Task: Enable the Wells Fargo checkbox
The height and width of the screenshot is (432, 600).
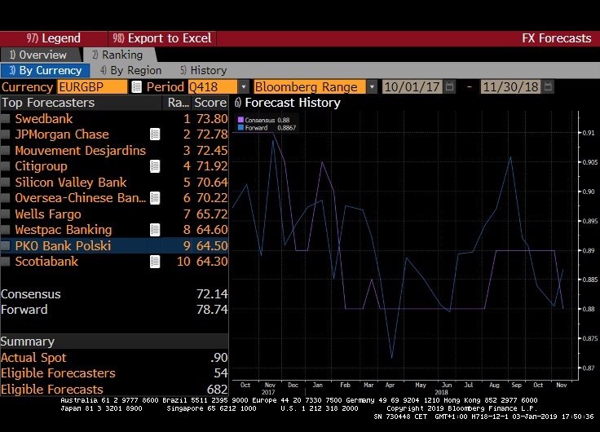Action: (x=7, y=214)
